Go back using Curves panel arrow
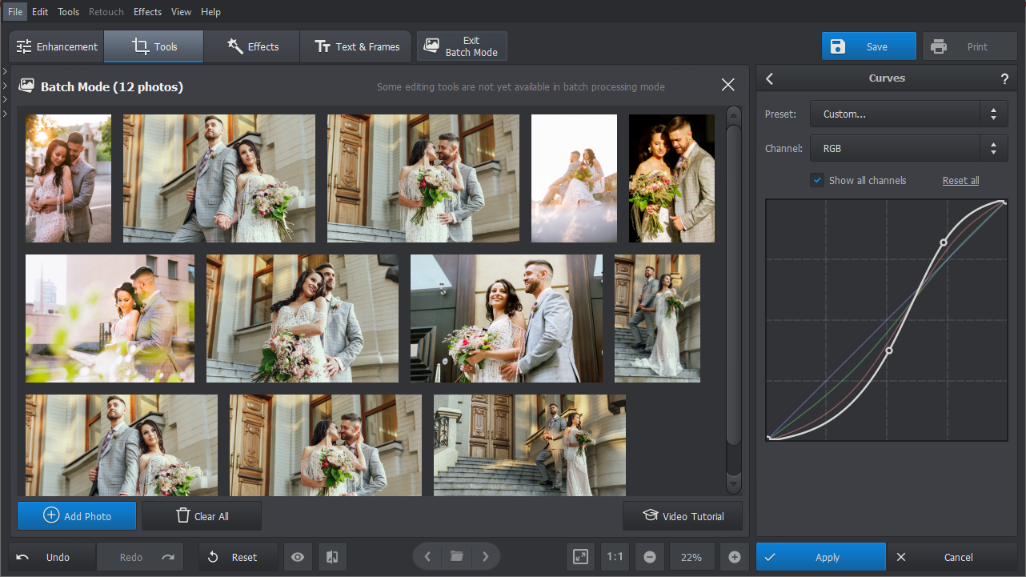 click(770, 78)
